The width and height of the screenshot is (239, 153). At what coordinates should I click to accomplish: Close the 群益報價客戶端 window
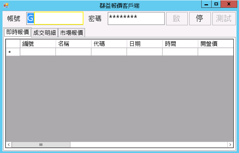pos(229,4)
